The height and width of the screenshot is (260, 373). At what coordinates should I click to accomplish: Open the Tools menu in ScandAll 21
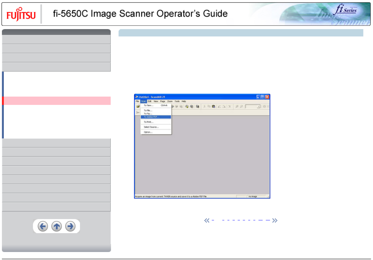[177, 101]
